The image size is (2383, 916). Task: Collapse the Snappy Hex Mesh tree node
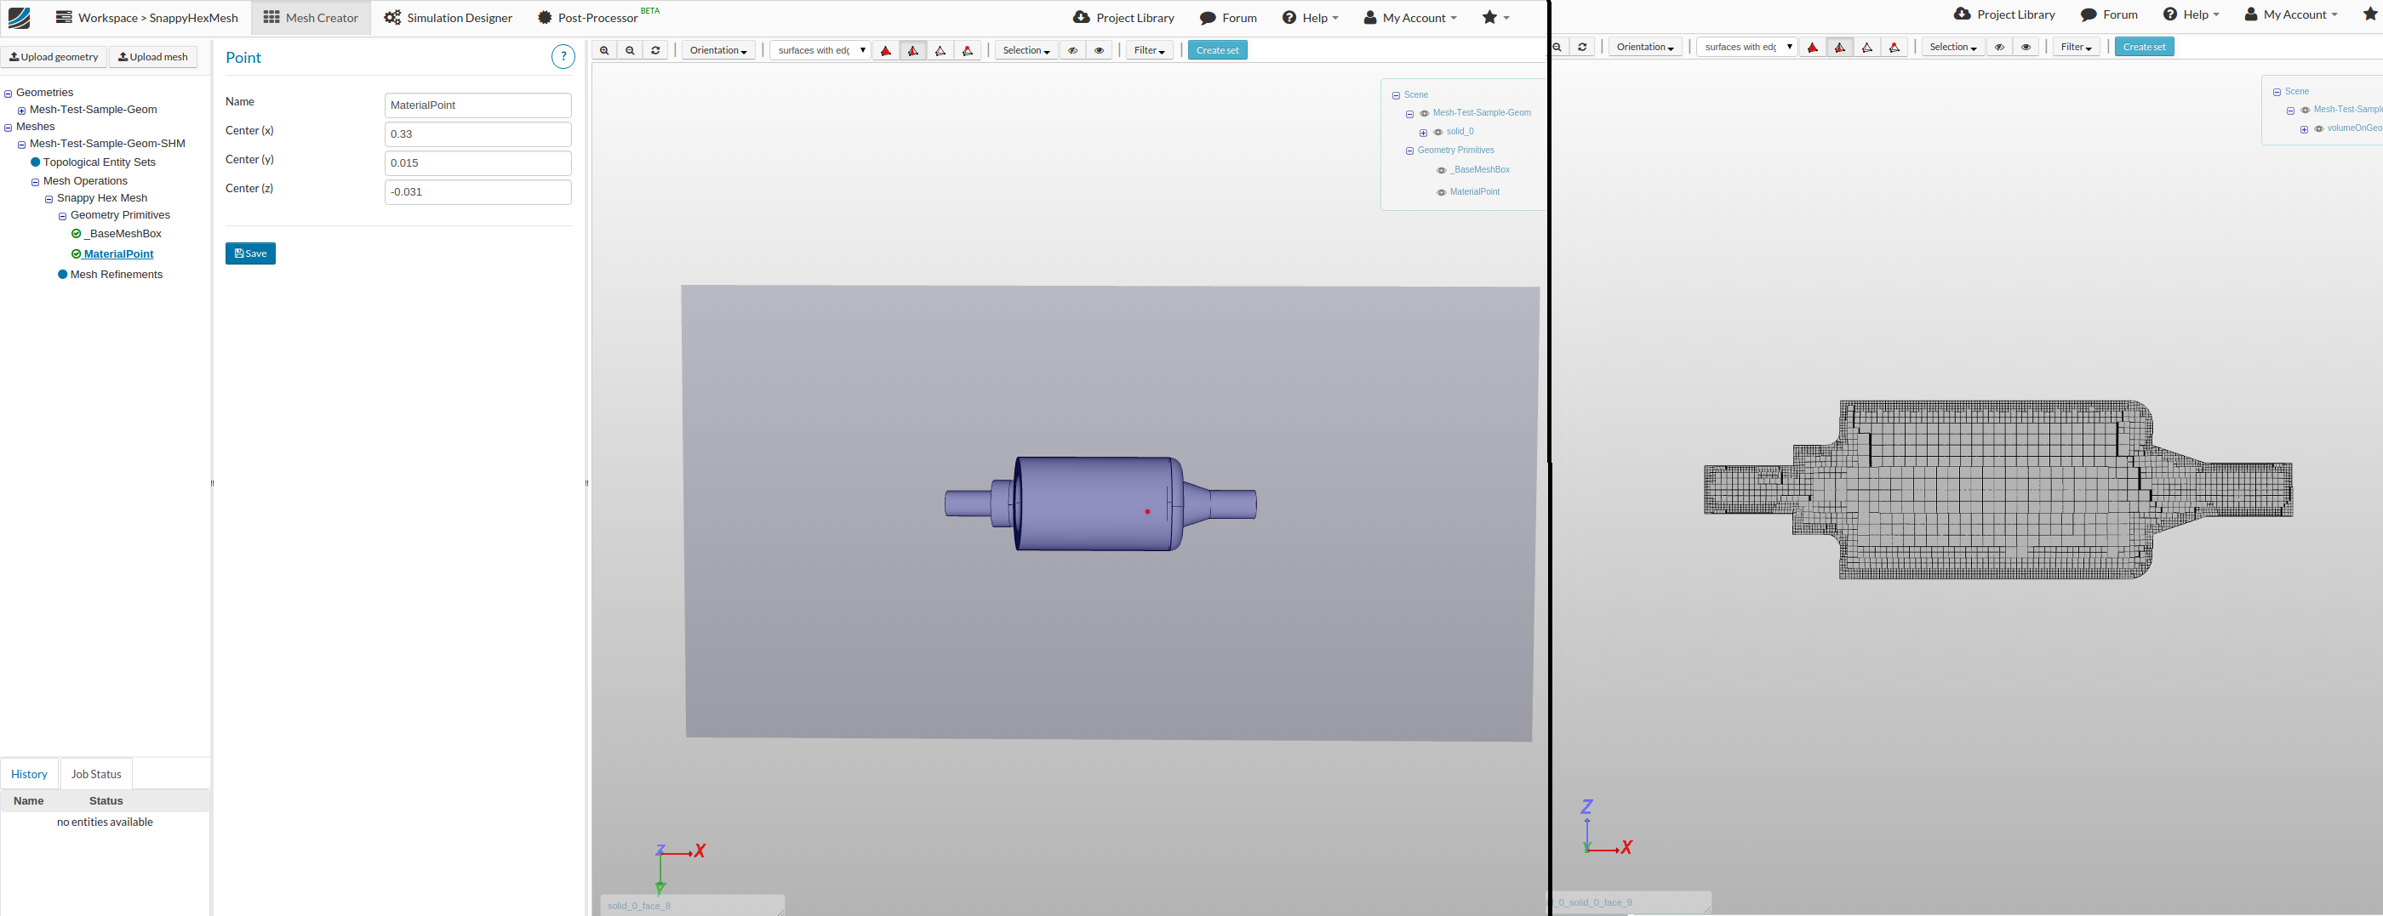[x=49, y=199]
